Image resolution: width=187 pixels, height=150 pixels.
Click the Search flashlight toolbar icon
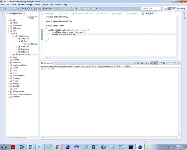coord(53,8)
